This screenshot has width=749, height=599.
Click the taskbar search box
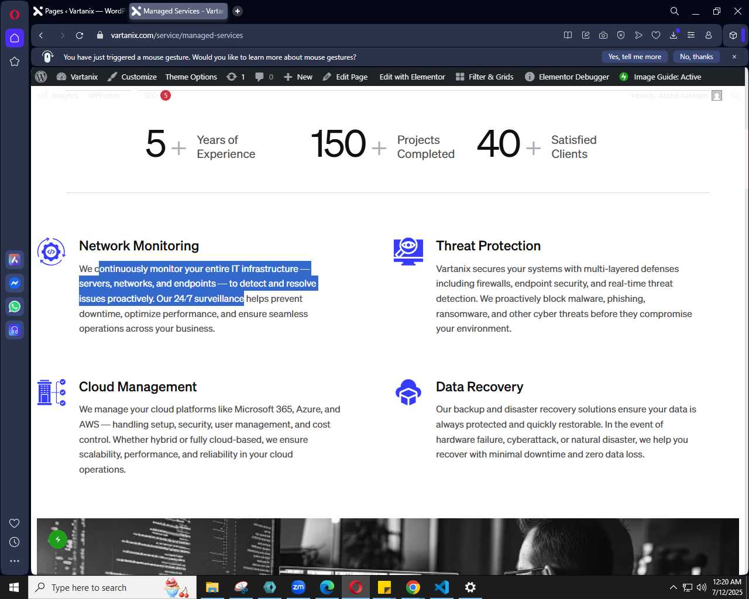click(x=112, y=587)
